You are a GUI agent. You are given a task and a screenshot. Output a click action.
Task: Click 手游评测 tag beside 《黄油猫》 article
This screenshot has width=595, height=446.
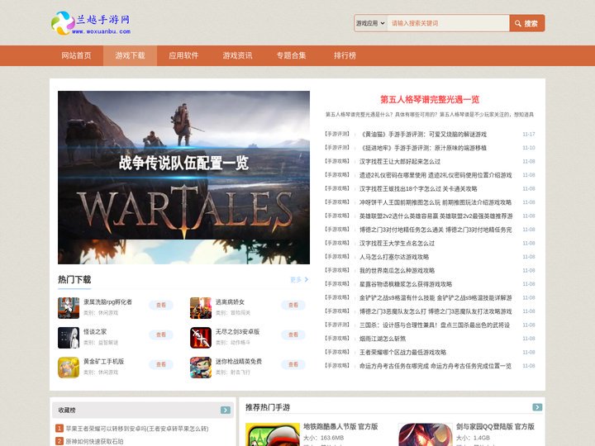337,134
